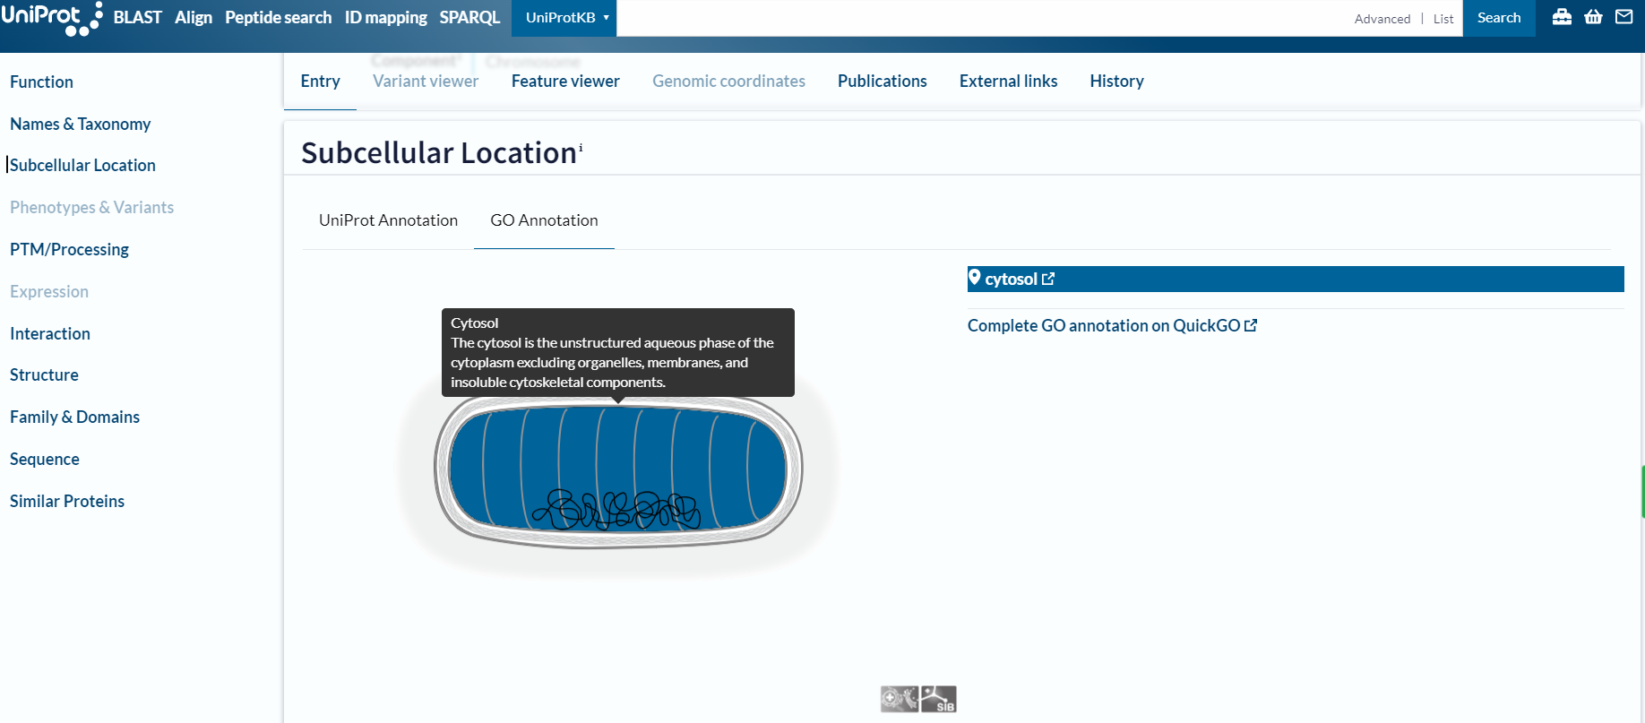Open the envelope contact icon
1645x723 pixels.
pos(1623,17)
